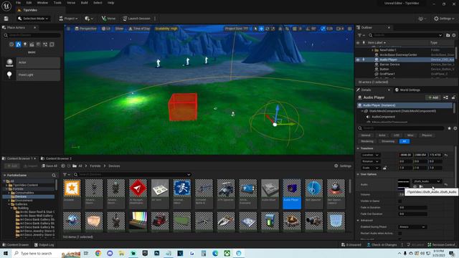
Task: Toggle visibility eye for Audio Player in Outliner
Action: click(x=358, y=59)
